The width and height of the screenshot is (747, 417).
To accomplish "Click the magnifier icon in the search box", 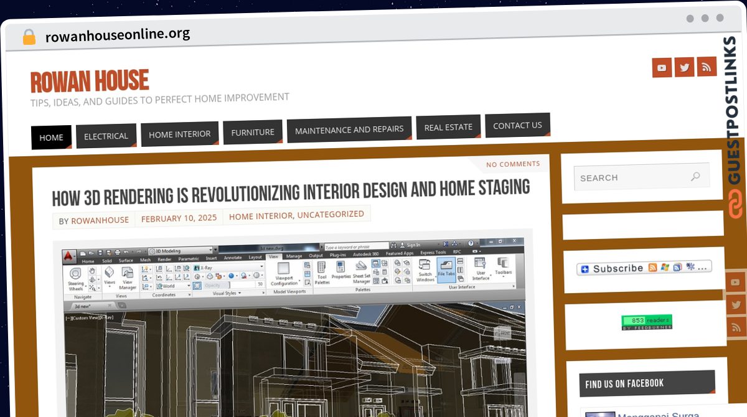I will coord(695,176).
